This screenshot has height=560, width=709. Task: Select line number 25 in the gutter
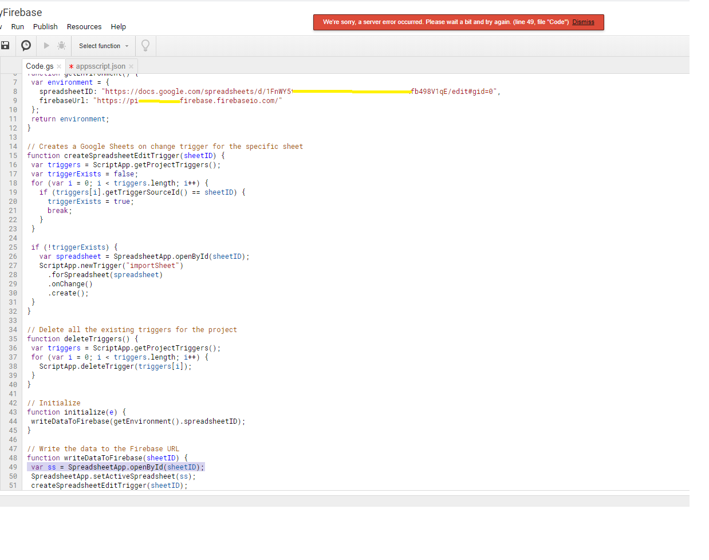click(13, 247)
